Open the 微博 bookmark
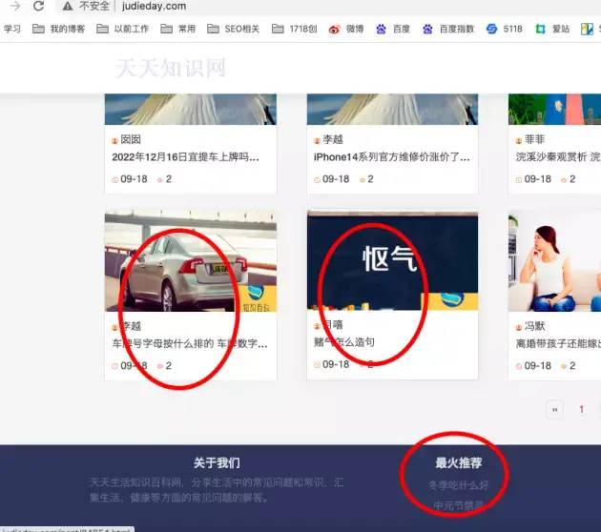Screen dimensions: 601x532 click(x=346, y=29)
